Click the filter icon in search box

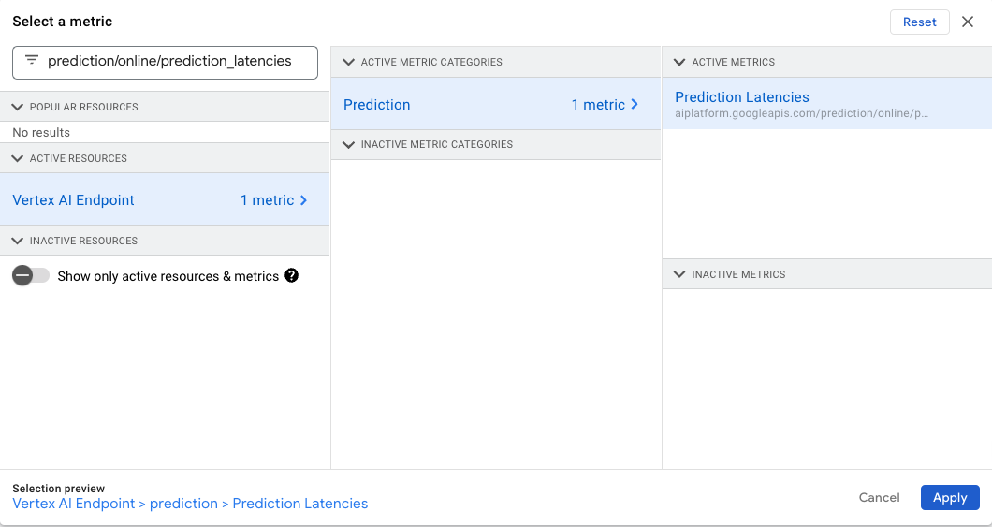(x=32, y=61)
